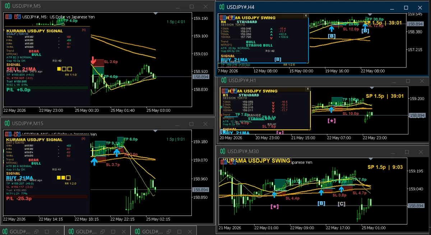Select the leftmost blue buy arrow on M15 chart
The image size is (431, 235).
click(94, 162)
